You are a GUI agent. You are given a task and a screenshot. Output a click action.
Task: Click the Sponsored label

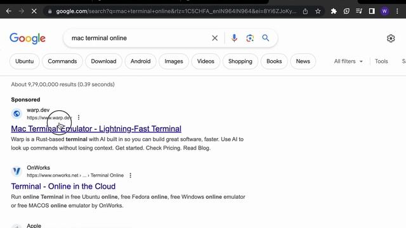[25, 99]
